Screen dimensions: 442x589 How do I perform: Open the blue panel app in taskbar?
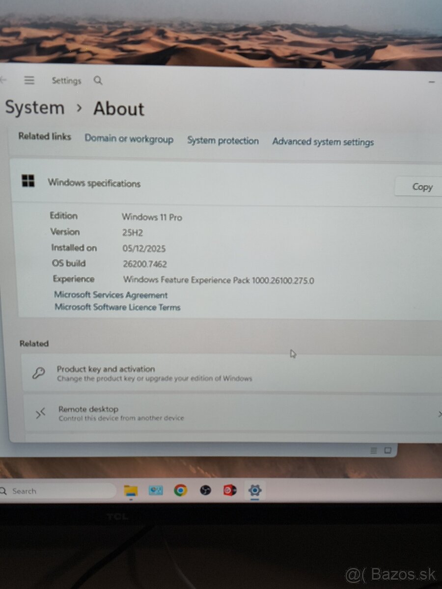(x=156, y=490)
